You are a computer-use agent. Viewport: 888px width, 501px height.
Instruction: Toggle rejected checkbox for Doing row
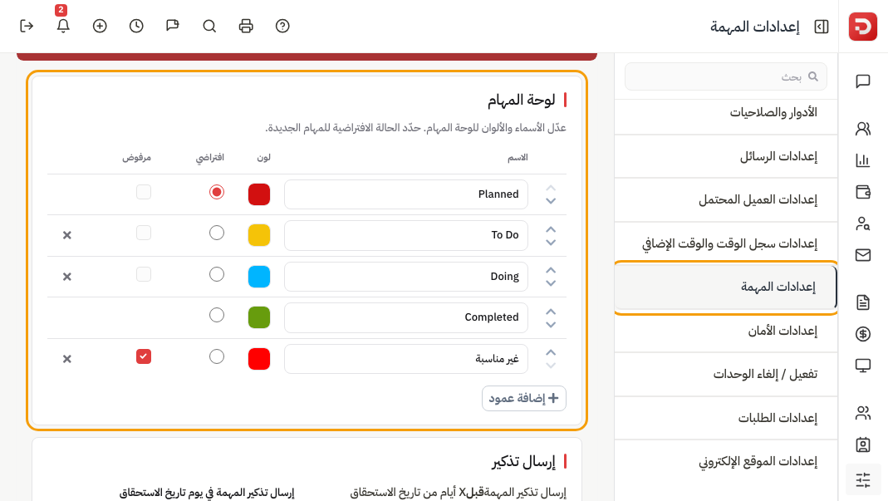[x=143, y=274]
